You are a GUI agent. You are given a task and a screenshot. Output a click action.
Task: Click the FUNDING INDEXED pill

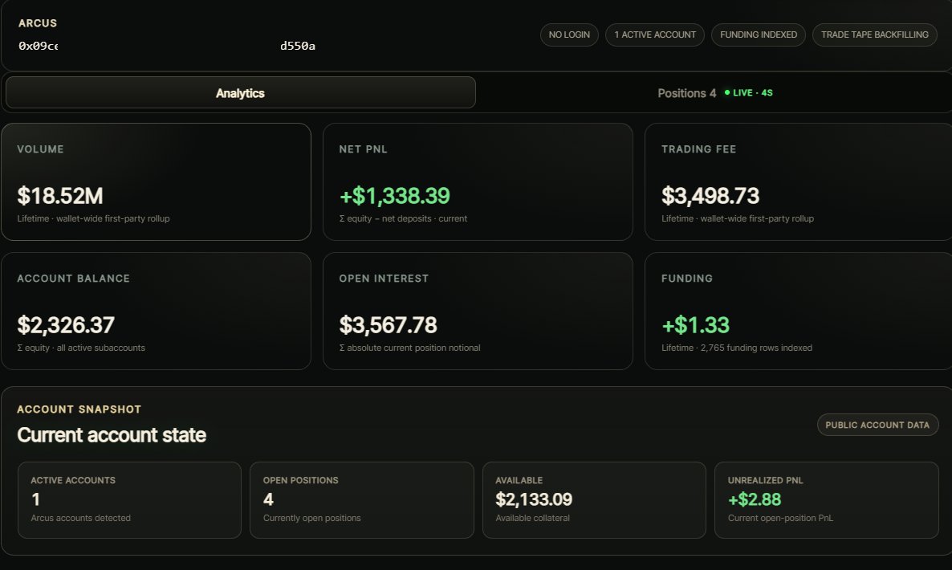click(x=759, y=35)
